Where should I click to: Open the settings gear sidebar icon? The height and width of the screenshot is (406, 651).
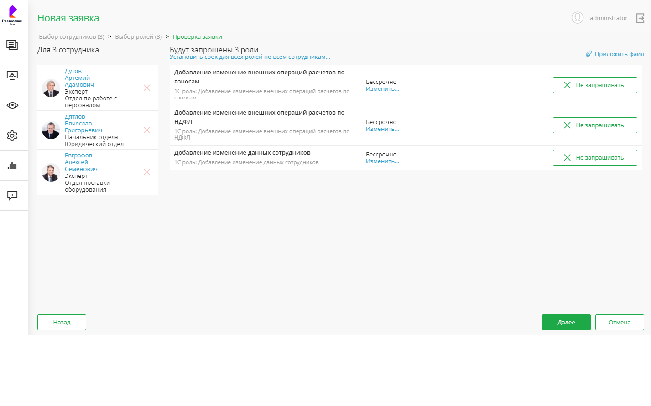tap(12, 135)
